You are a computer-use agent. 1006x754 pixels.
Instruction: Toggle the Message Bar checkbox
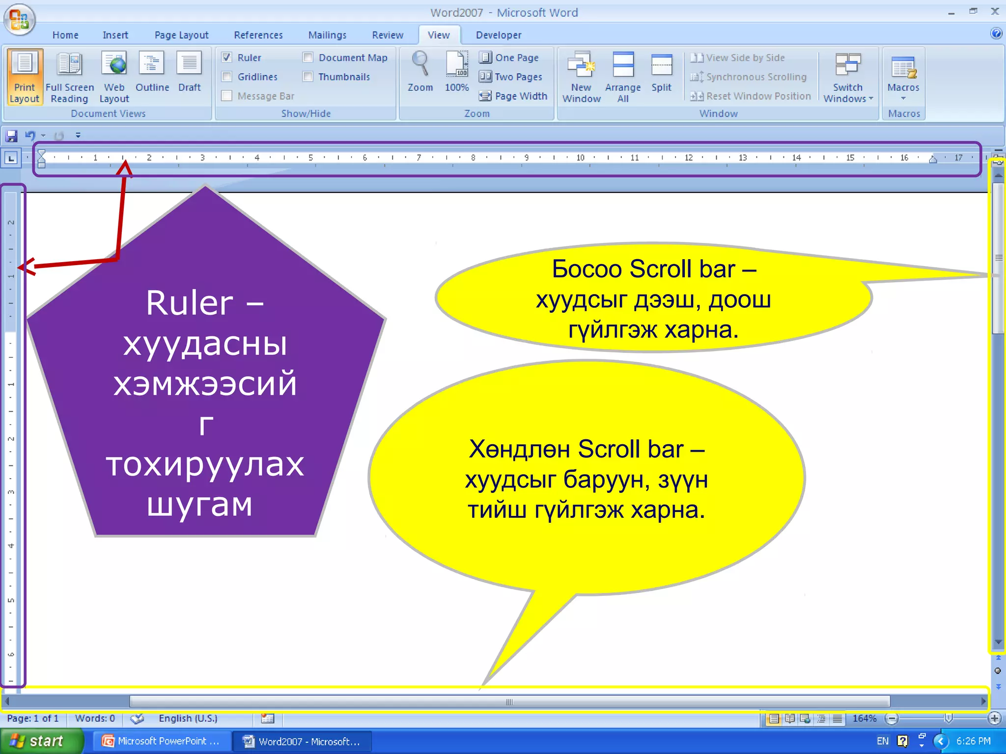point(227,96)
